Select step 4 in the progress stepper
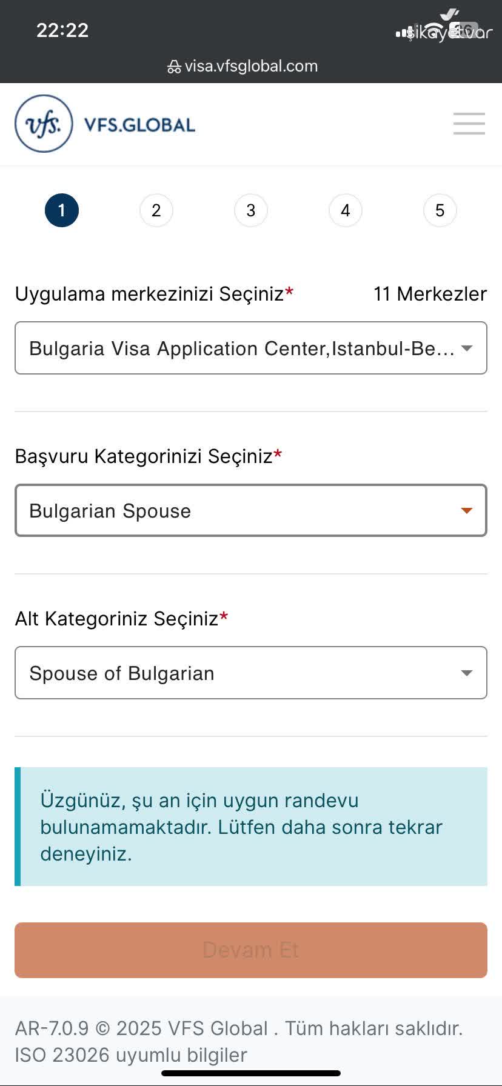This screenshot has height=1086, width=502. 345,210
